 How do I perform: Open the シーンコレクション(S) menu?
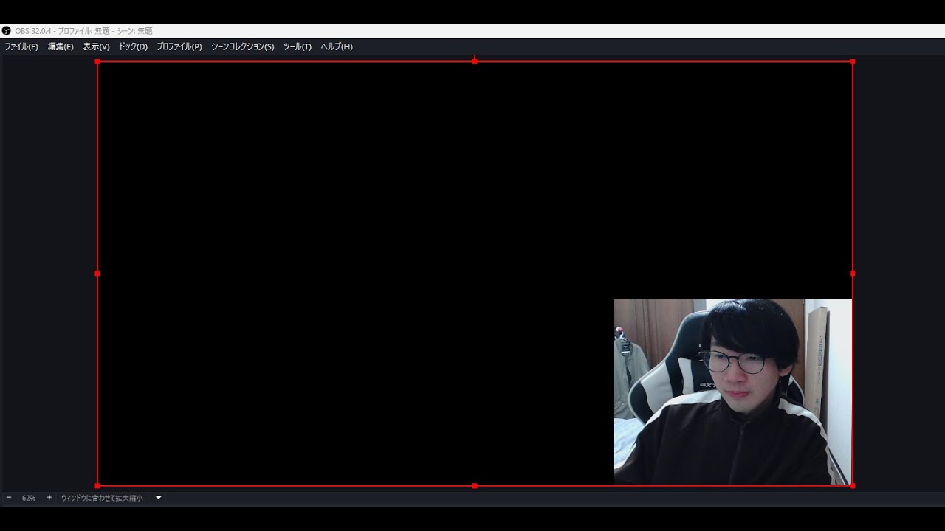coord(242,46)
